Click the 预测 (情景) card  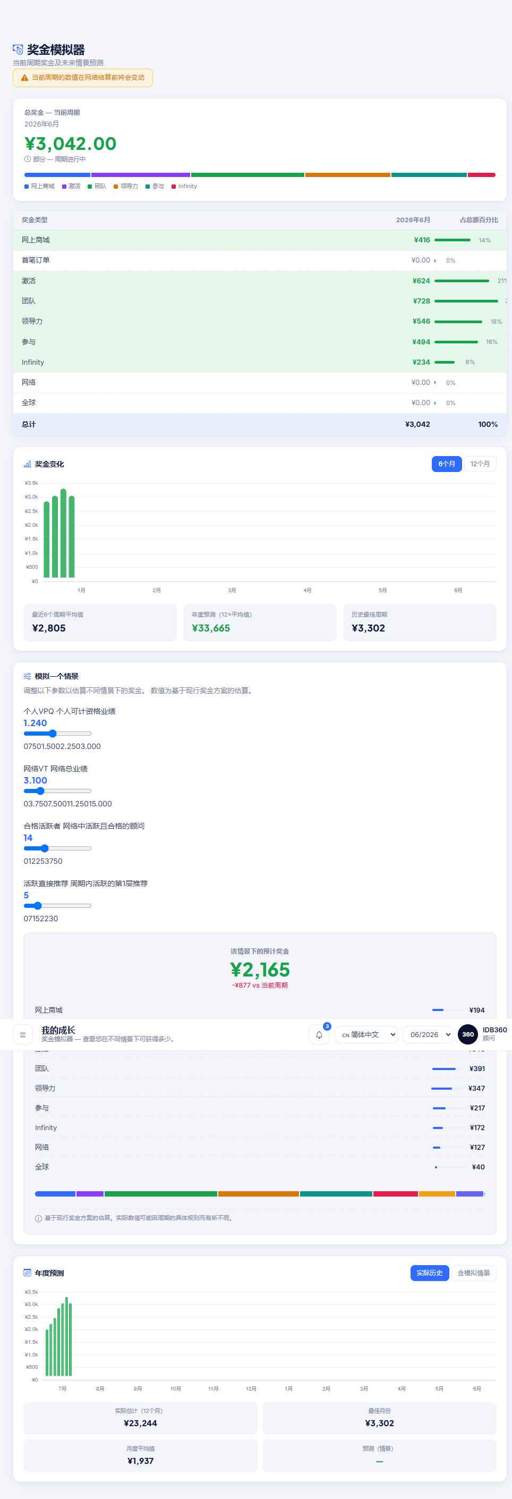380,1456
